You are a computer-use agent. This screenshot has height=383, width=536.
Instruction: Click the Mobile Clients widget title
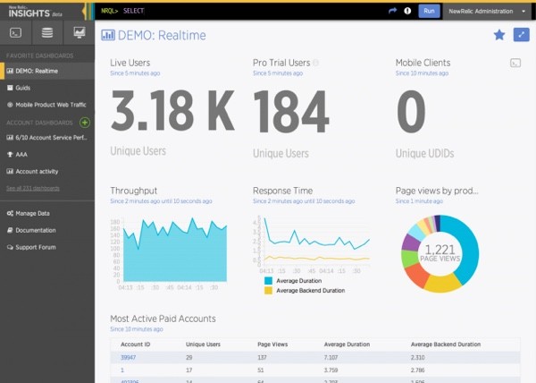pos(423,63)
